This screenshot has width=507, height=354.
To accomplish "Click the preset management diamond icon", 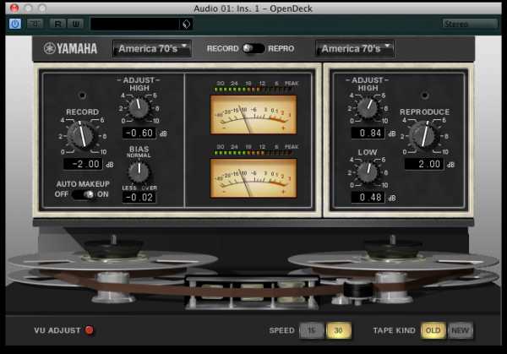I will click(x=186, y=24).
